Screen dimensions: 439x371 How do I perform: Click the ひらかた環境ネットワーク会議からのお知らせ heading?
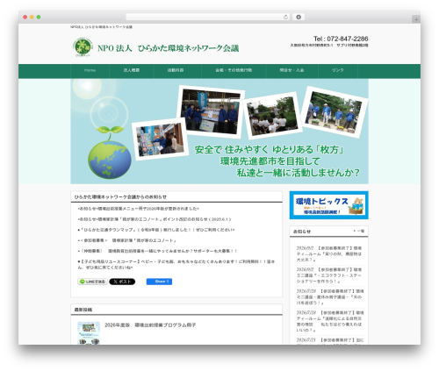pos(120,197)
